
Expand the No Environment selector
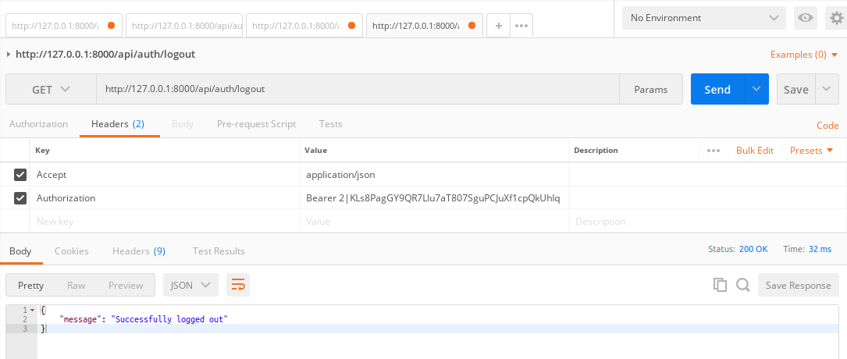click(704, 17)
